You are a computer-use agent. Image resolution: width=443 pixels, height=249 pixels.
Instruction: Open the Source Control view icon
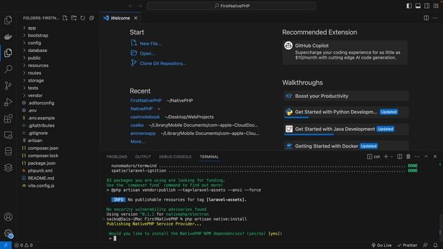pyautogui.click(x=8, y=85)
